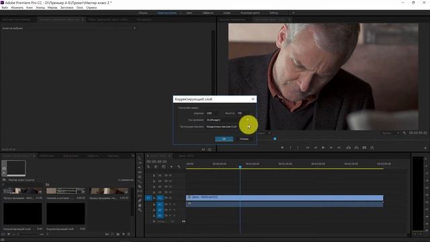The height and width of the screenshot is (242, 430).
Task: Add a marker in Program monitor
Action: click(282, 148)
